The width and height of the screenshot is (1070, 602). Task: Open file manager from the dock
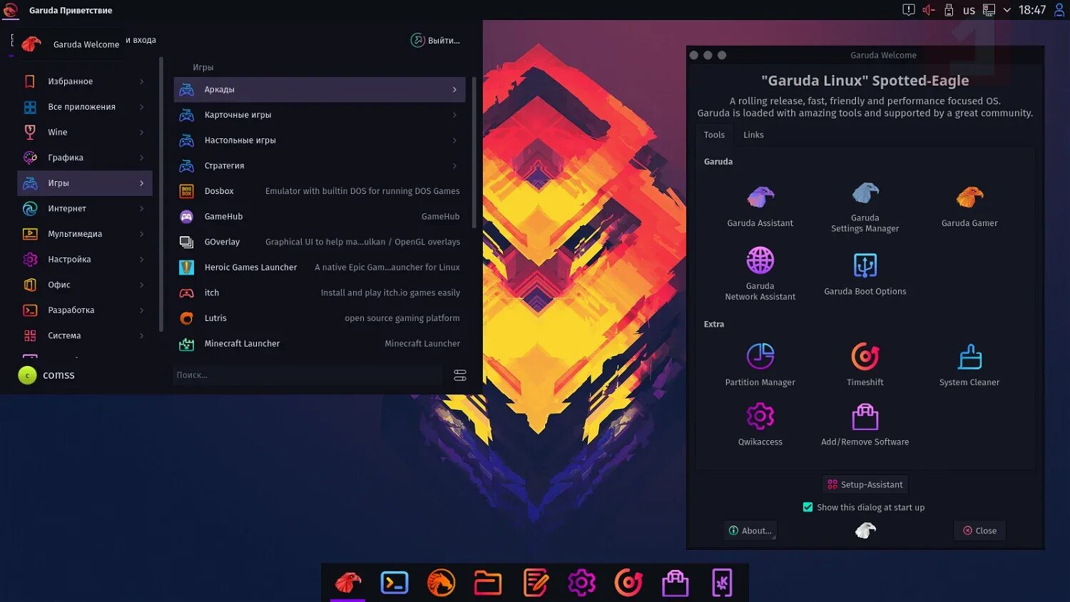click(x=488, y=583)
